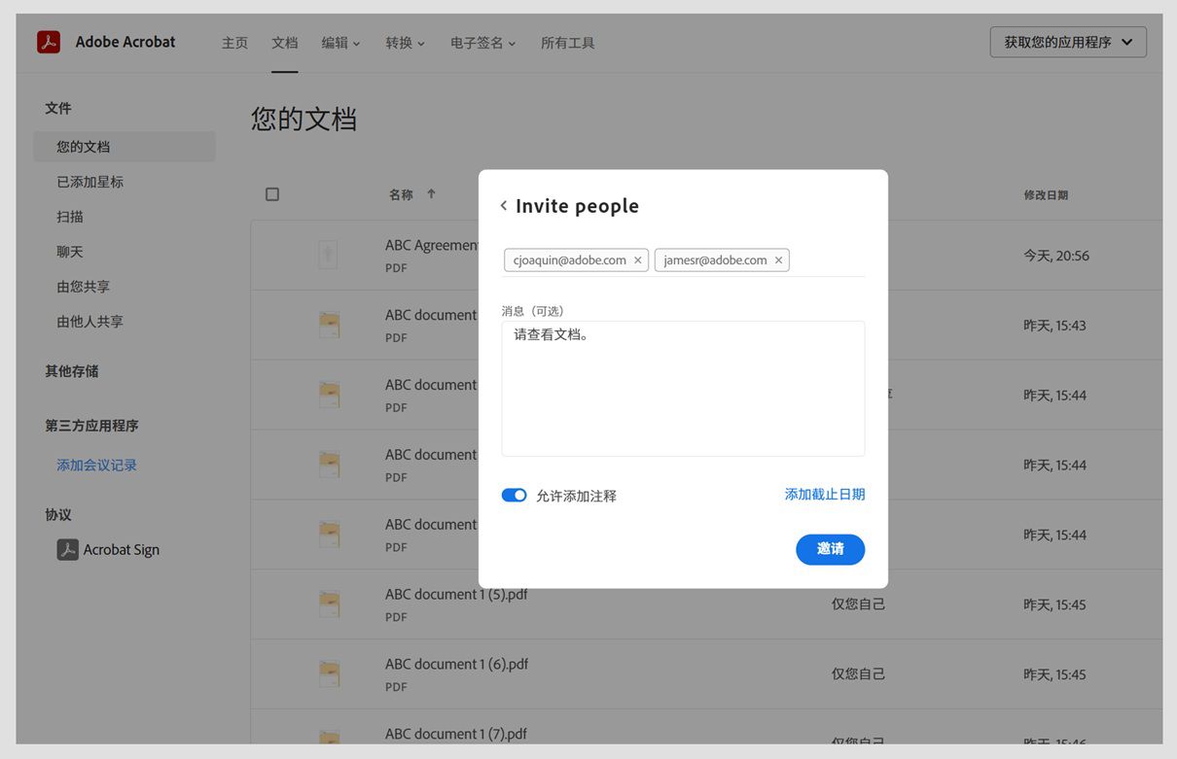Open the 所有工具 menu item
Image resolution: width=1177 pixels, height=759 pixels.
coord(567,43)
